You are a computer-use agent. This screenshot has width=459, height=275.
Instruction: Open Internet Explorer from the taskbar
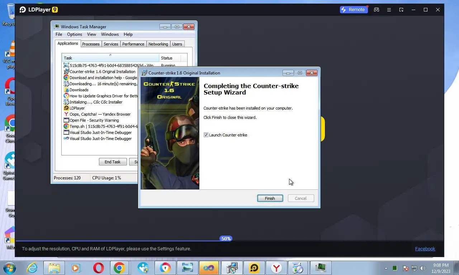coord(32,268)
